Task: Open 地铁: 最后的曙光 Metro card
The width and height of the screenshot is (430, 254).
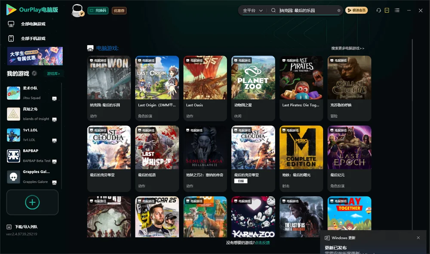Action: [x=301, y=158]
